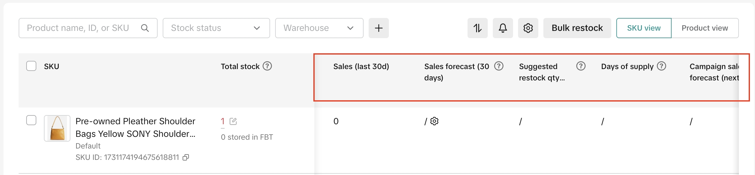
Task: Click the plus add-filter button
Action: click(x=378, y=28)
